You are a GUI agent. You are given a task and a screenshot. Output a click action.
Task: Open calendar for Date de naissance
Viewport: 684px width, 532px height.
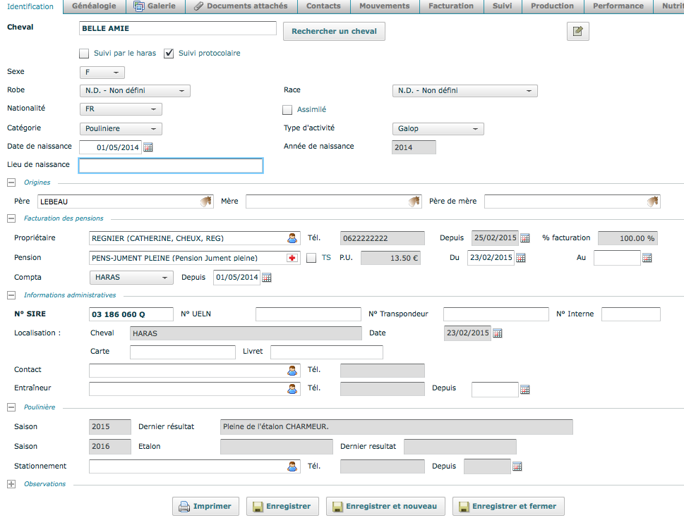tap(148, 147)
